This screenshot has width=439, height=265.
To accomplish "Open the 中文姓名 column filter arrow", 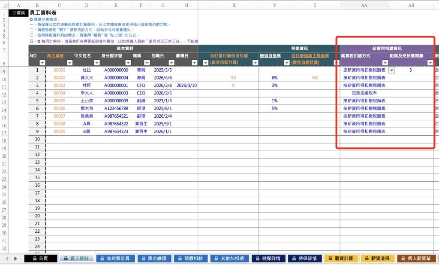I will click(x=97, y=63).
